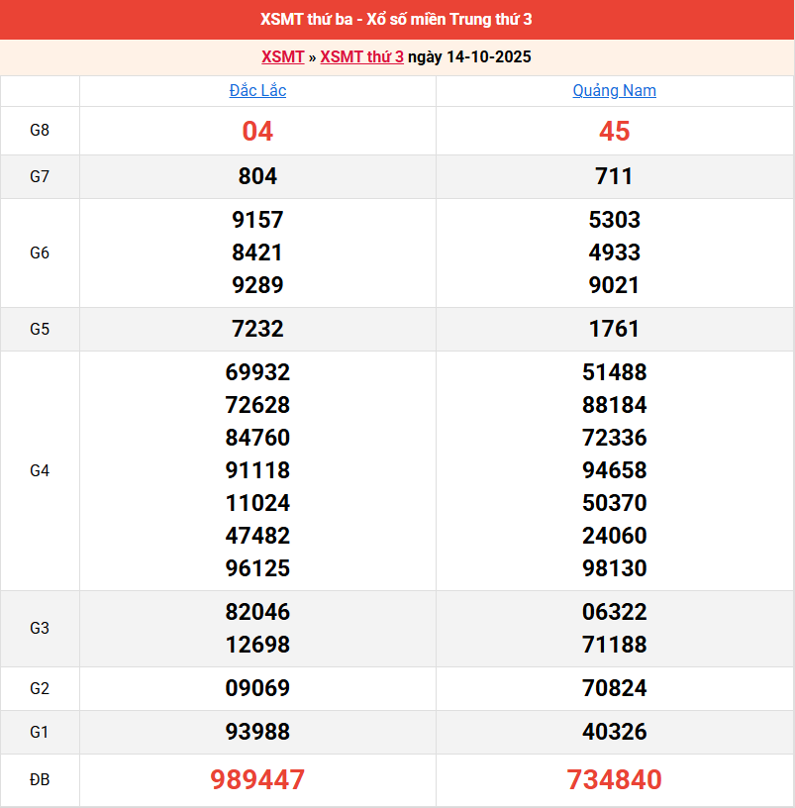
Task: Select the G7 number 804
Action: point(257,176)
